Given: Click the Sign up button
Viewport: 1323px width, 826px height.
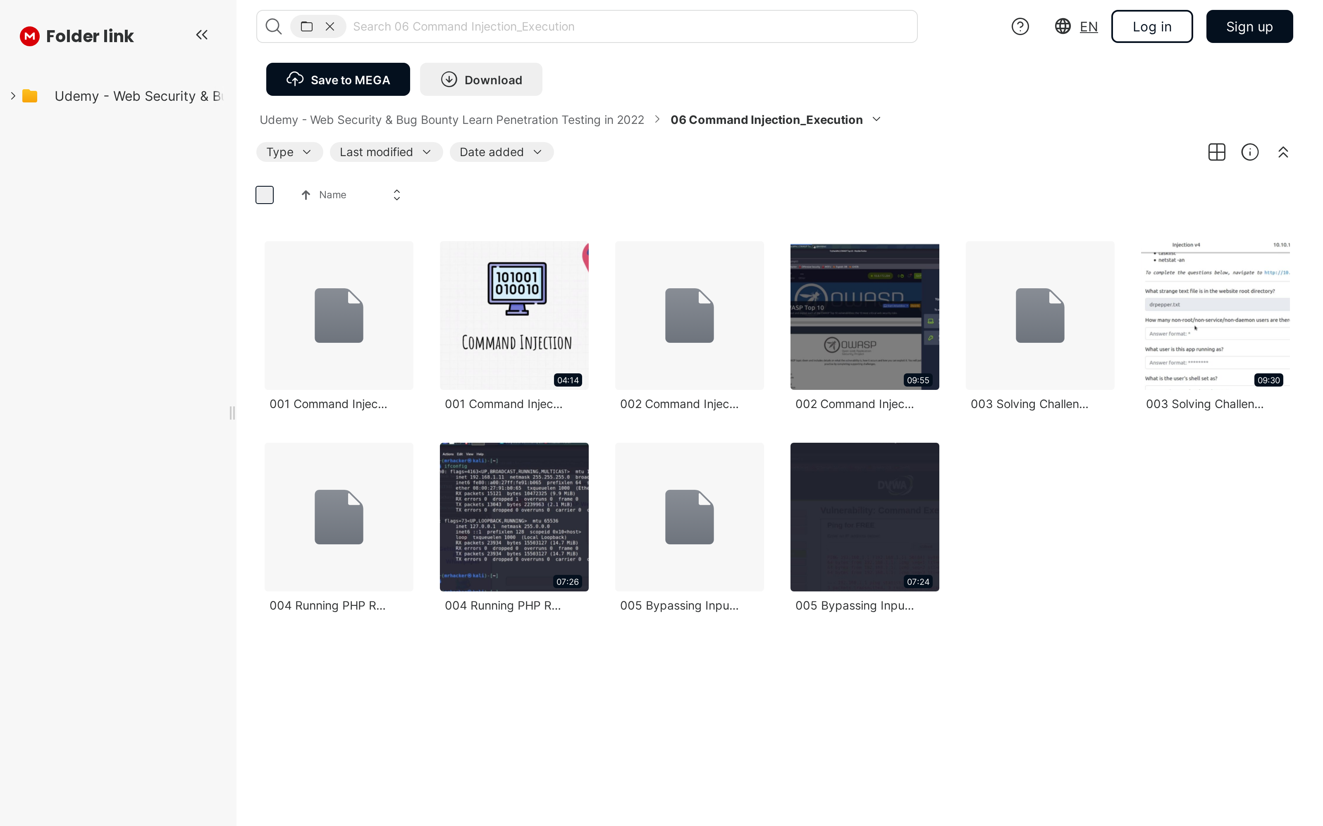Looking at the screenshot, I should coord(1249,26).
